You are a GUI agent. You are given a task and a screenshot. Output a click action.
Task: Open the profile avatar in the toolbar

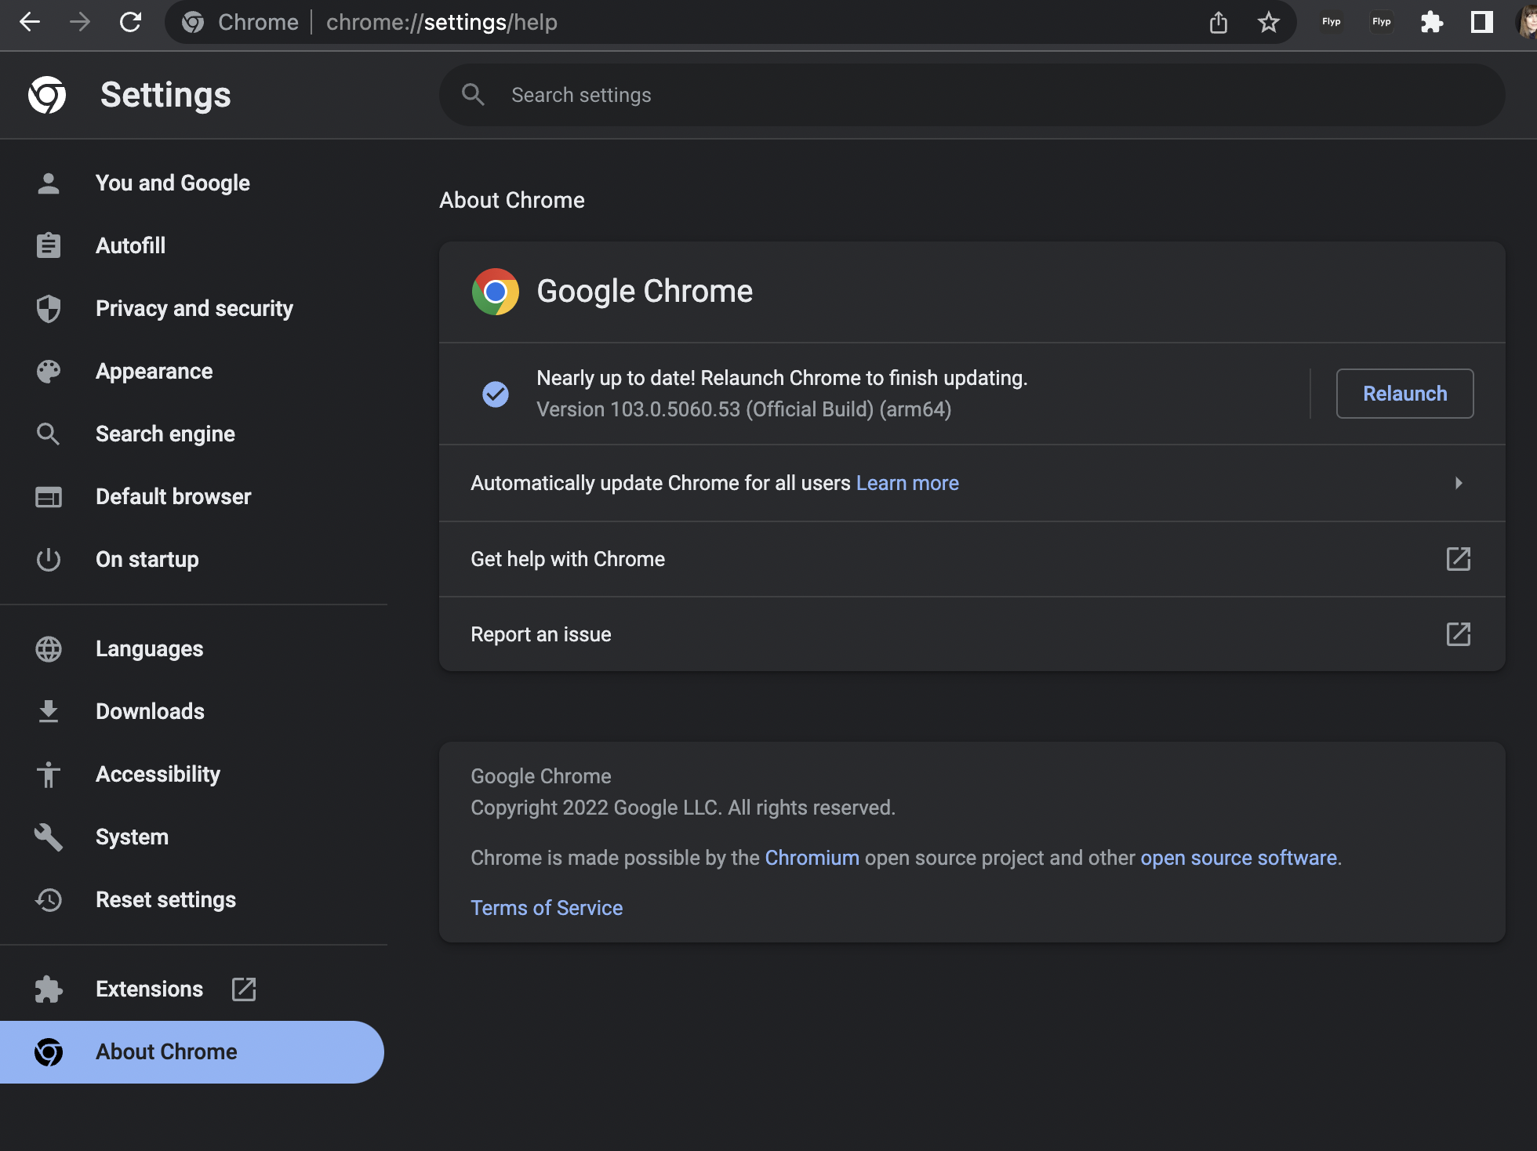(1528, 22)
